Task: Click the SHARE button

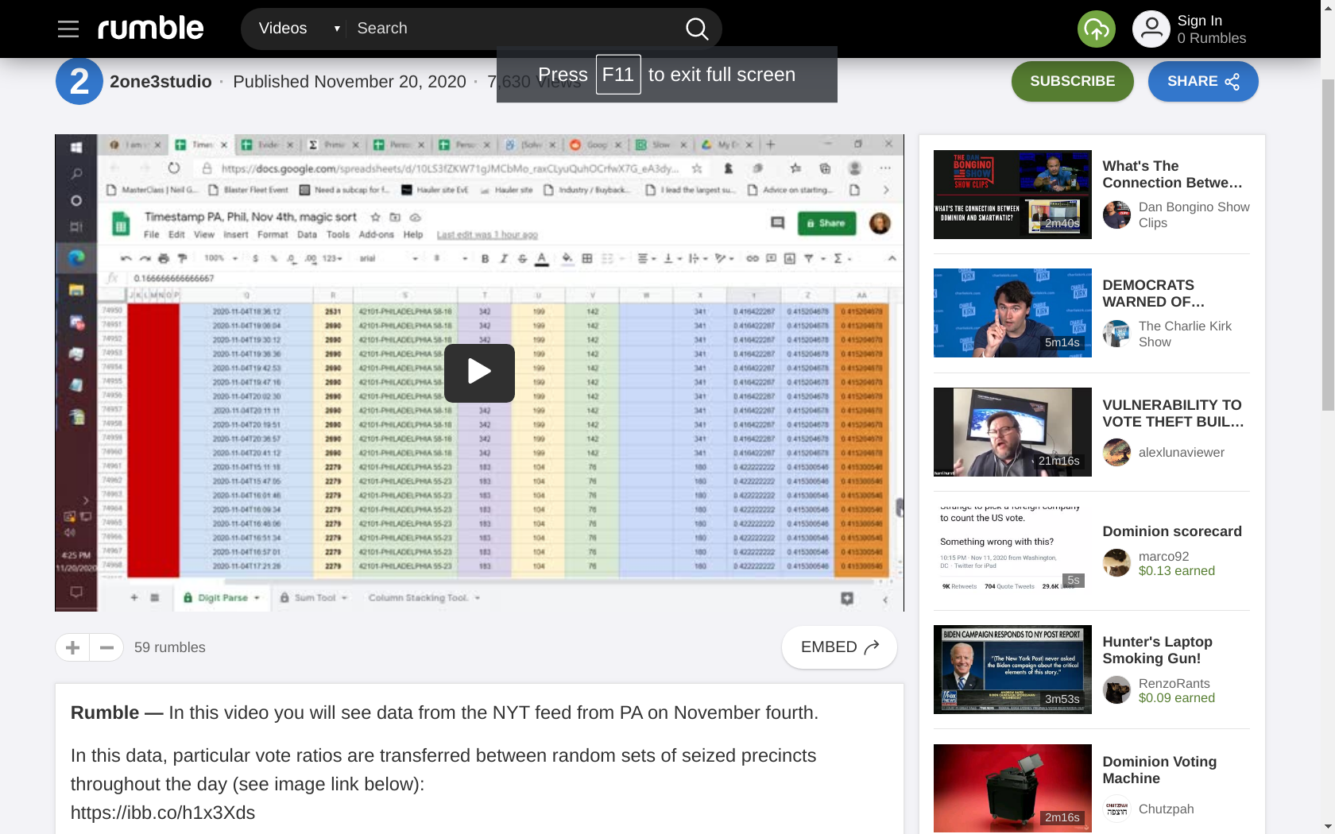Action: [1203, 81]
